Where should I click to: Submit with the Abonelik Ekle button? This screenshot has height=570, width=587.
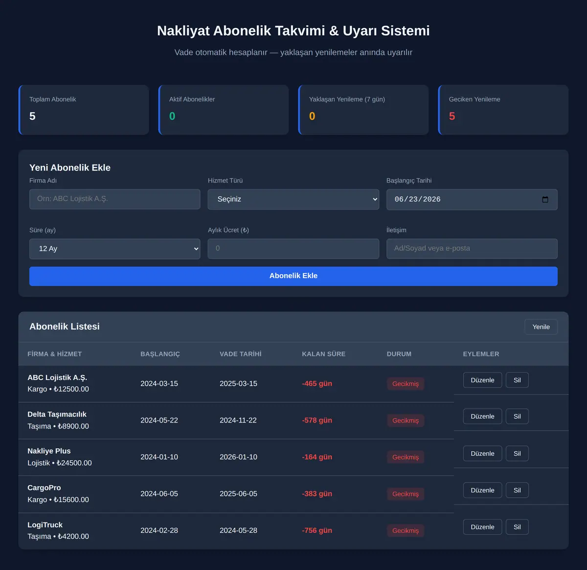293,276
